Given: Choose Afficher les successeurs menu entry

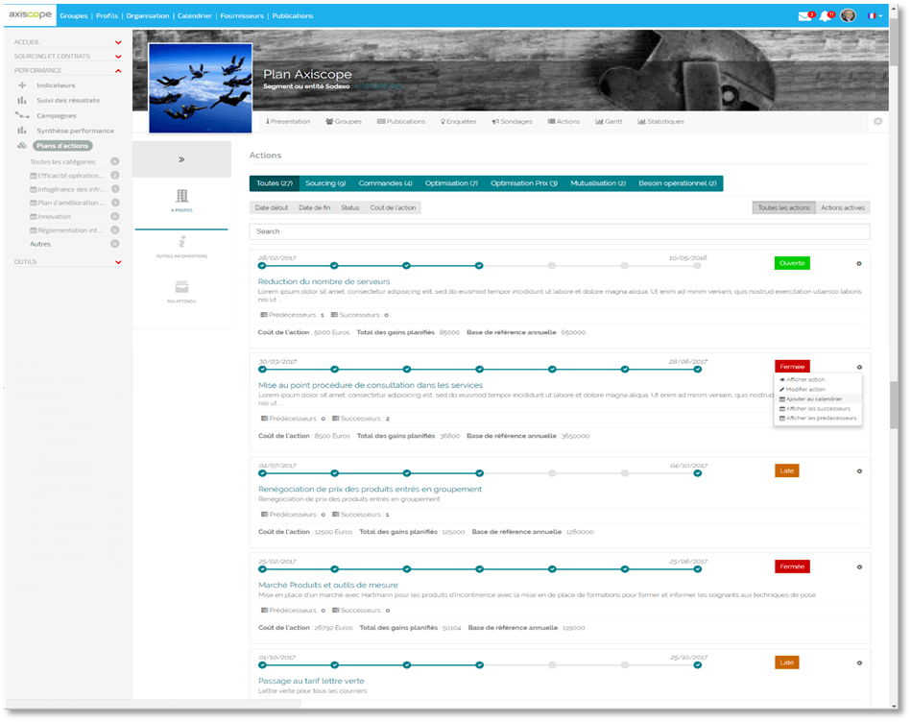Looking at the screenshot, I should [x=818, y=409].
